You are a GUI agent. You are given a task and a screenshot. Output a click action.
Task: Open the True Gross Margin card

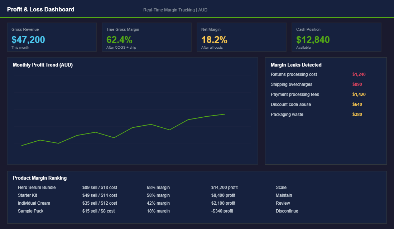[x=146, y=37]
